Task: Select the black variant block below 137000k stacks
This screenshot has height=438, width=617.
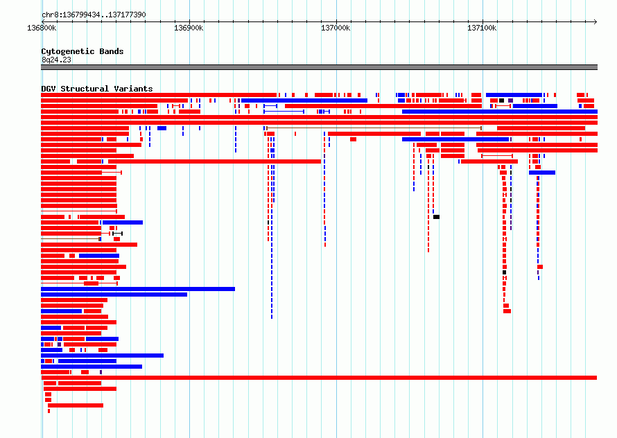Action: 436,217
